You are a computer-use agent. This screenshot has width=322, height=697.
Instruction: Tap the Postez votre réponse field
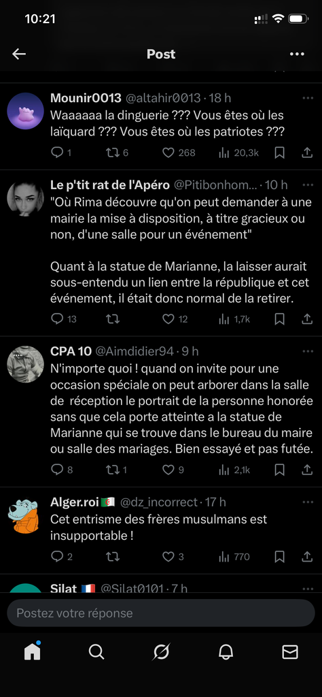click(161, 613)
